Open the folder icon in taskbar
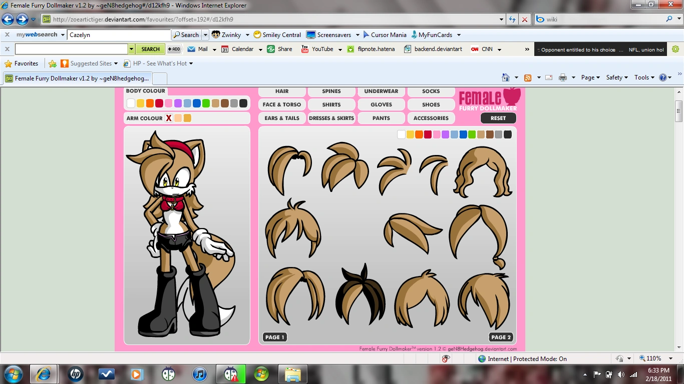This screenshot has height=384, width=684. click(293, 374)
